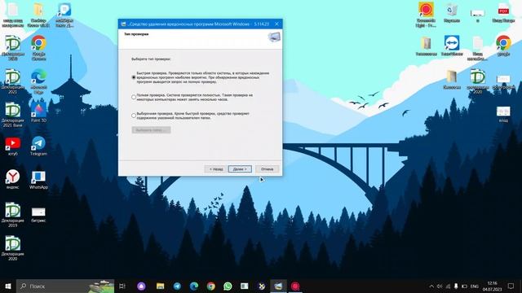
Task: Open WhatsApp from the taskbar
Action: click(x=228, y=286)
